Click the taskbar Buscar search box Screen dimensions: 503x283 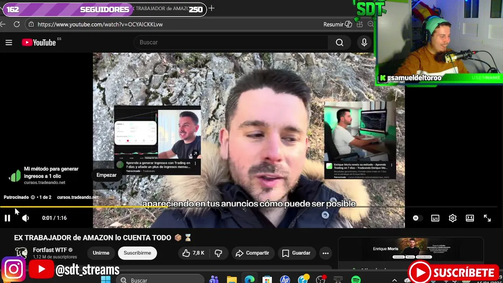pos(160,279)
